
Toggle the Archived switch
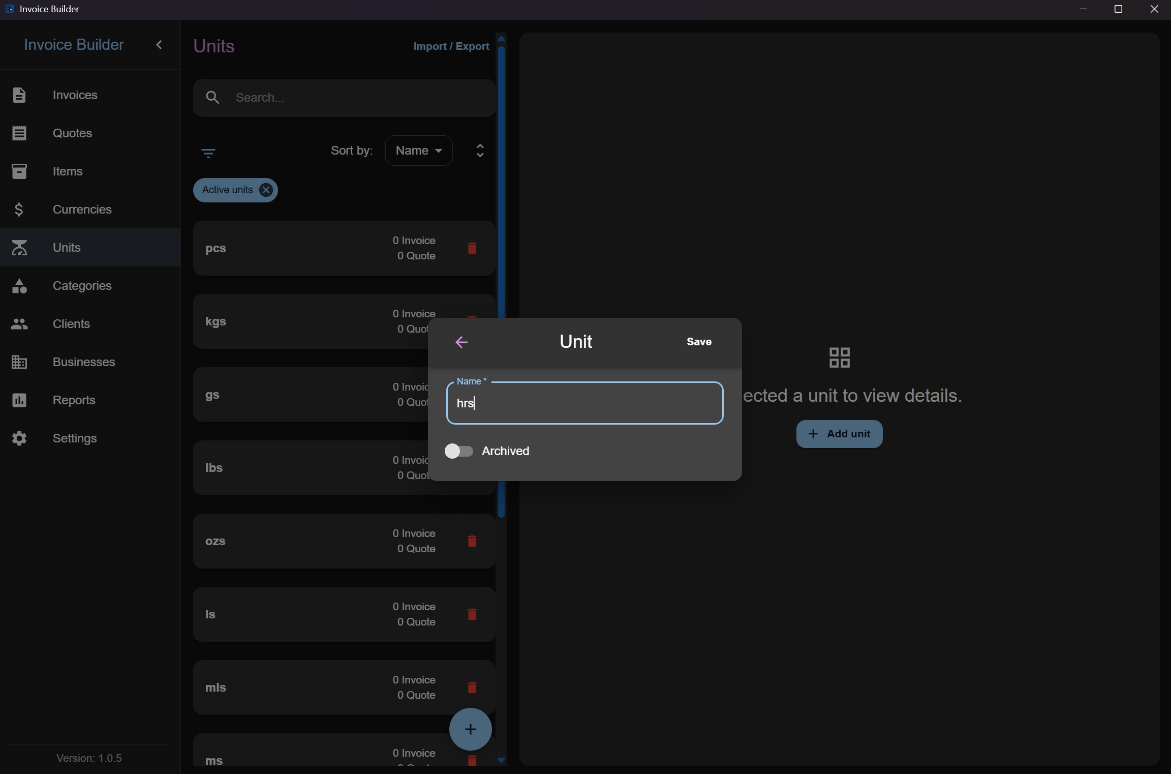[x=459, y=451]
